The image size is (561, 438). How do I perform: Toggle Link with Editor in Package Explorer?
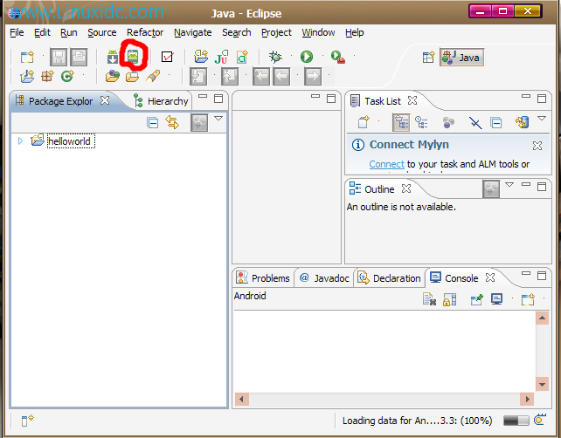(x=172, y=122)
